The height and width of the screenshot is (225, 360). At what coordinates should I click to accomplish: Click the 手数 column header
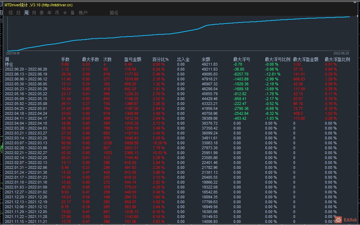click(65, 60)
